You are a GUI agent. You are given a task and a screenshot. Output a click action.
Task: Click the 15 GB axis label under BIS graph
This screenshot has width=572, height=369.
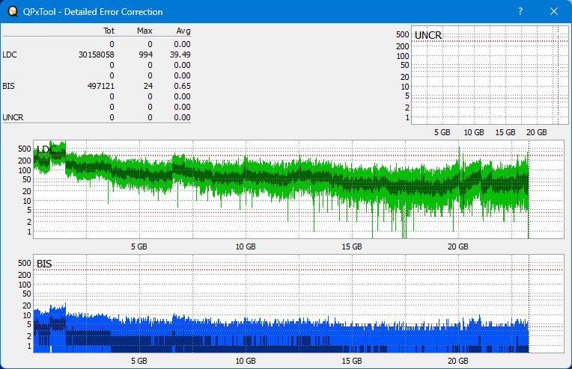click(352, 361)
